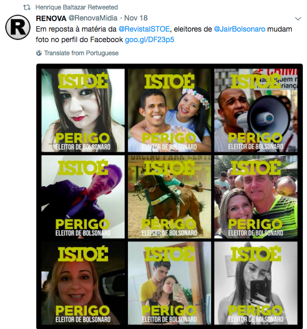Click Translate from Portuguese

(x=81, y=53)
